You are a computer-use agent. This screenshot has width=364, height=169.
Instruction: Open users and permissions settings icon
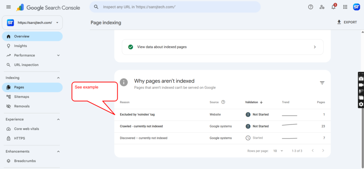[322, 7]
